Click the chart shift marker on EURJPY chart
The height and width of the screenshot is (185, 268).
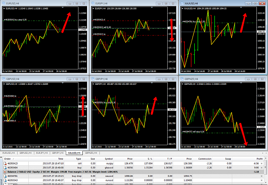click(152, 7)
